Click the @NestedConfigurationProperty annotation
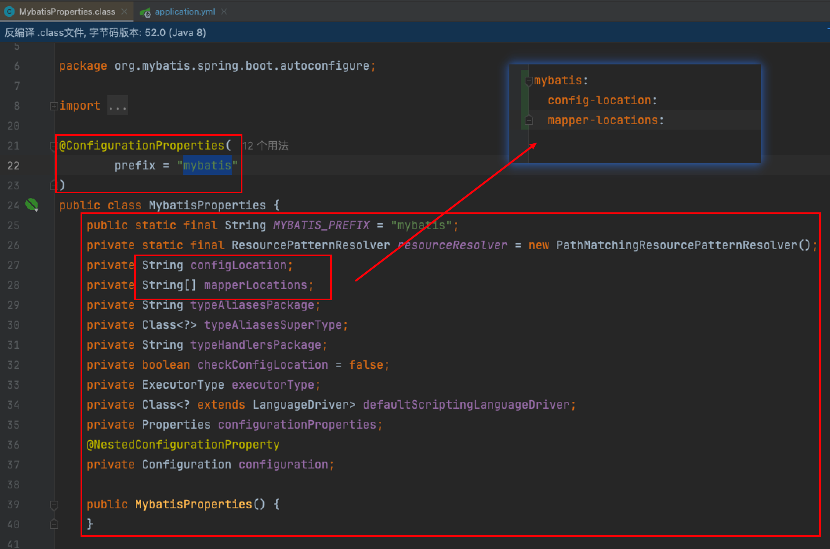This screenshot has height=549, width=830. (x=183, y=444)
